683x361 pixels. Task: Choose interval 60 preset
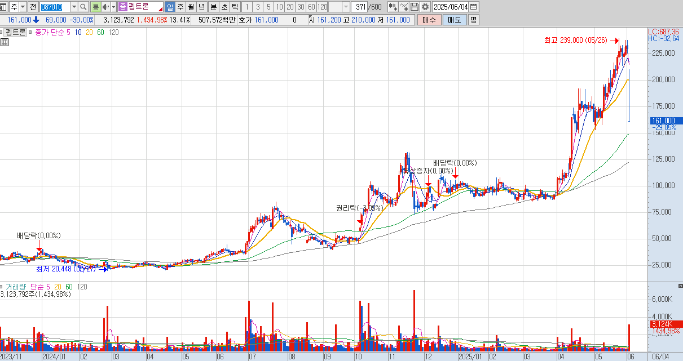311,7
